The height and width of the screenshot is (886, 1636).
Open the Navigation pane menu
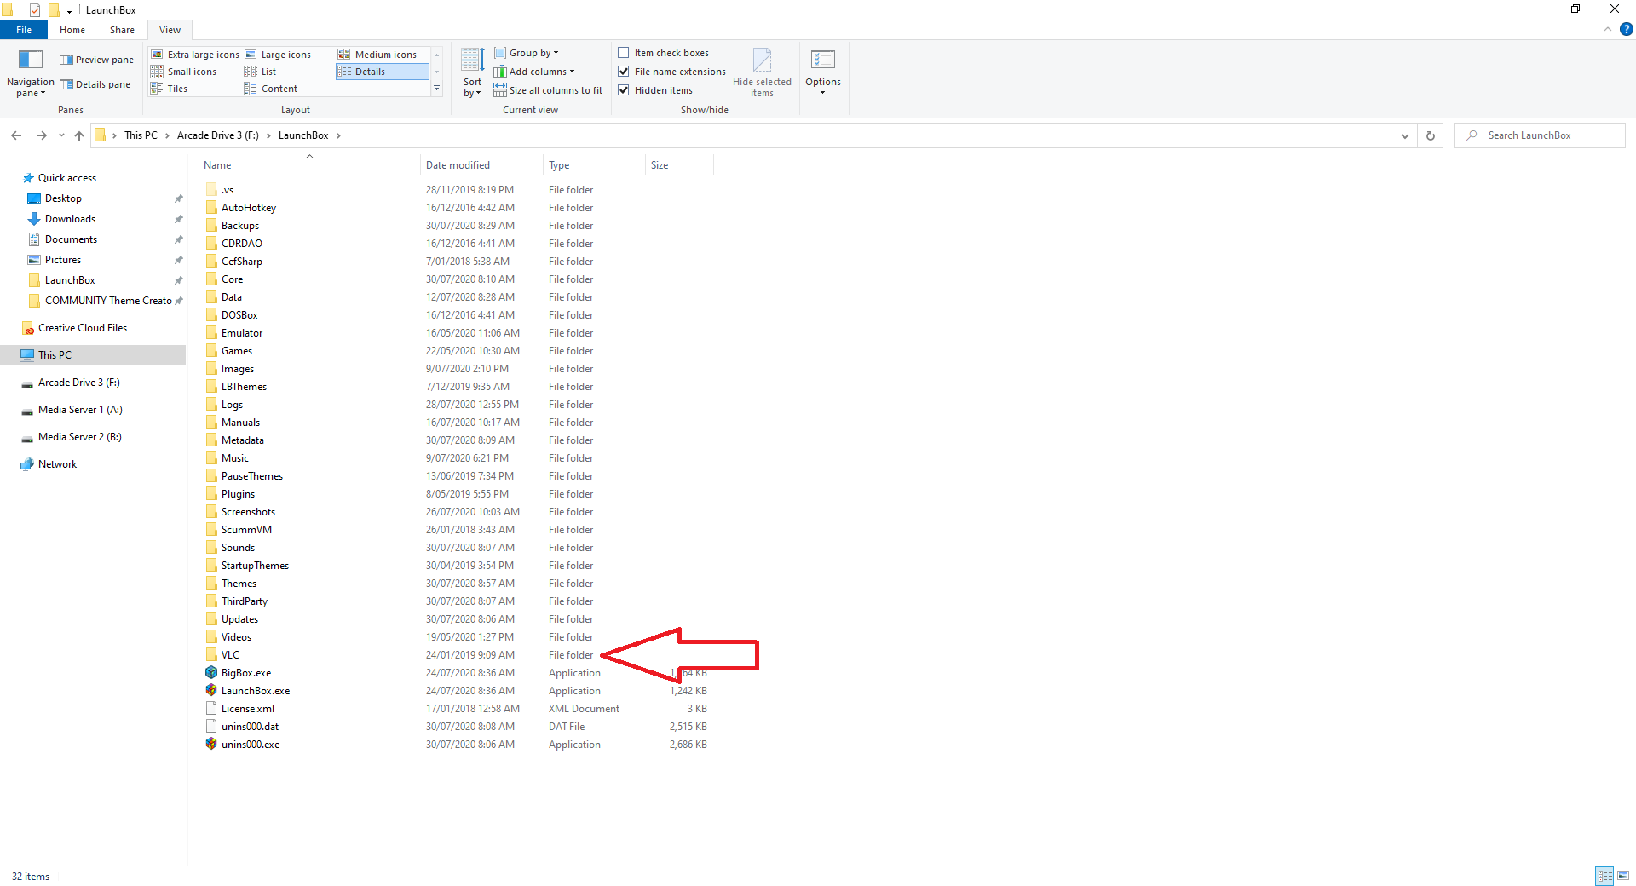[31, 73]
